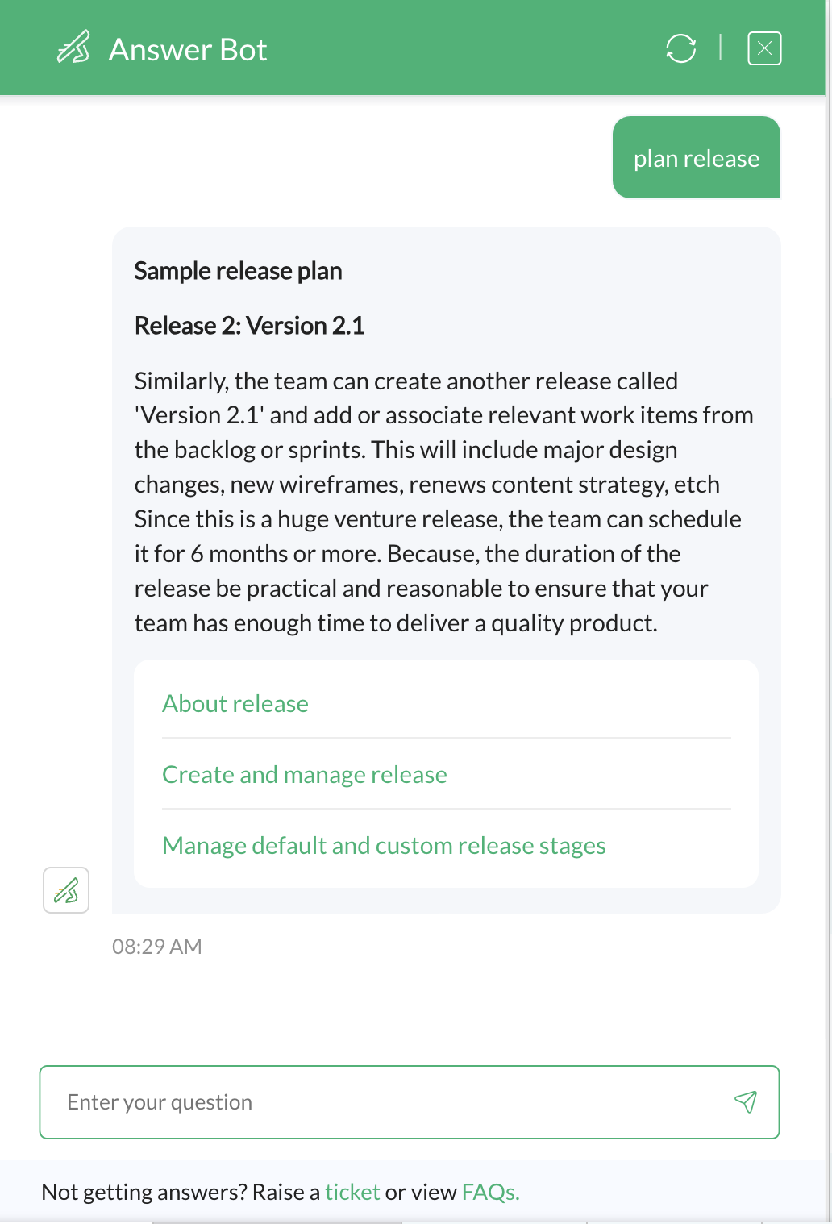The width and height of the screenshot is (832, 1224).
Task: Select the 'plan release' message bubble
Action: [697, 157]
